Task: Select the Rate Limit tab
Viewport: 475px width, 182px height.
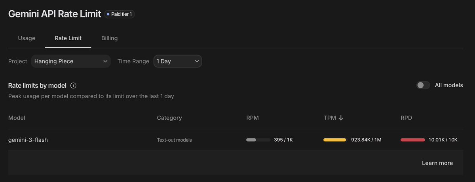Action: (x=68, y=38)
